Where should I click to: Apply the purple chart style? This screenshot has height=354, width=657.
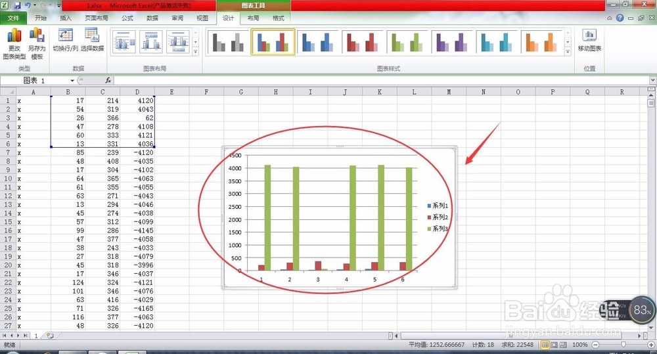pos(452,41)
